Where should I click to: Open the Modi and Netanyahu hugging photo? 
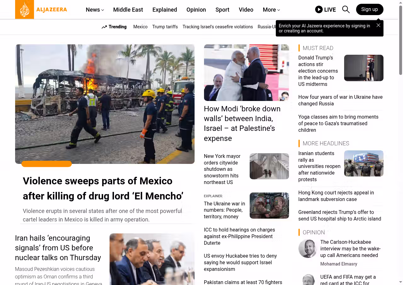pyautogui.click(x=246, y=72)
